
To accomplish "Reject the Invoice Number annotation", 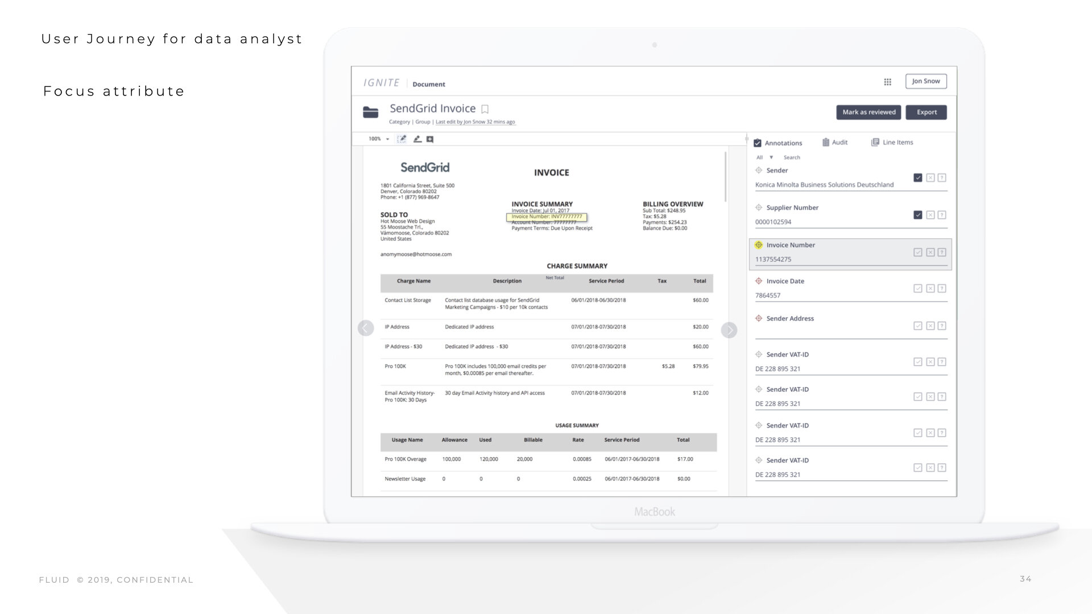I will [x=930, y=252].
